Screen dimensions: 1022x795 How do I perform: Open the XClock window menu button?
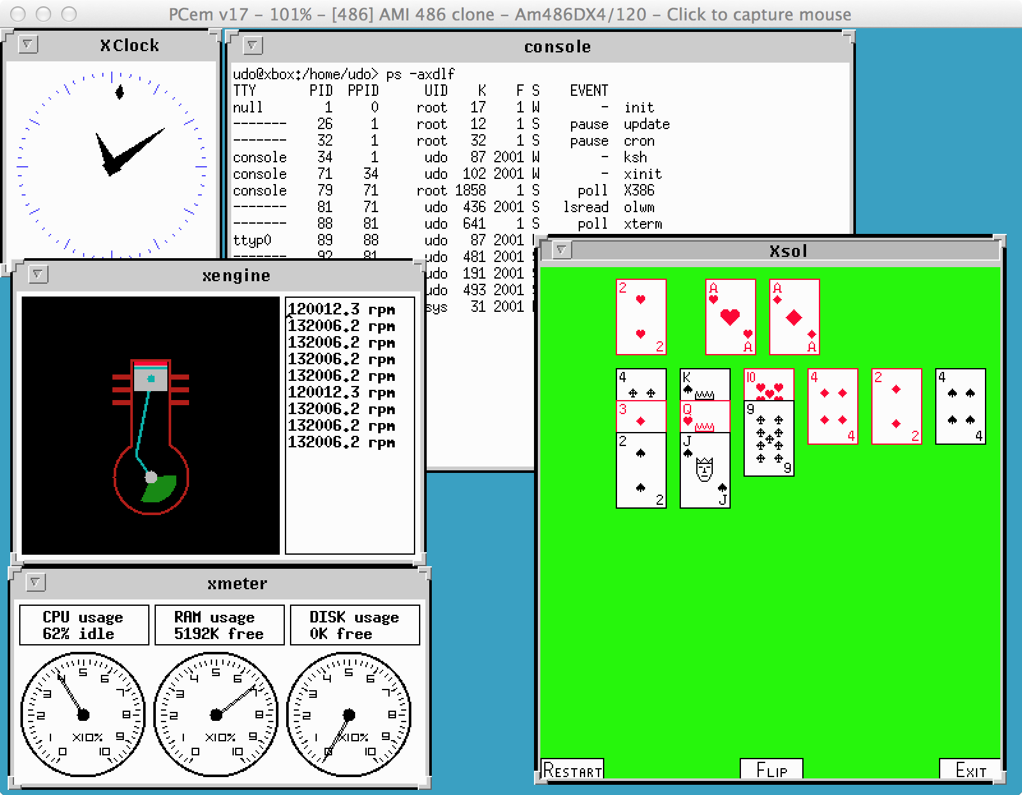[27, 44]
